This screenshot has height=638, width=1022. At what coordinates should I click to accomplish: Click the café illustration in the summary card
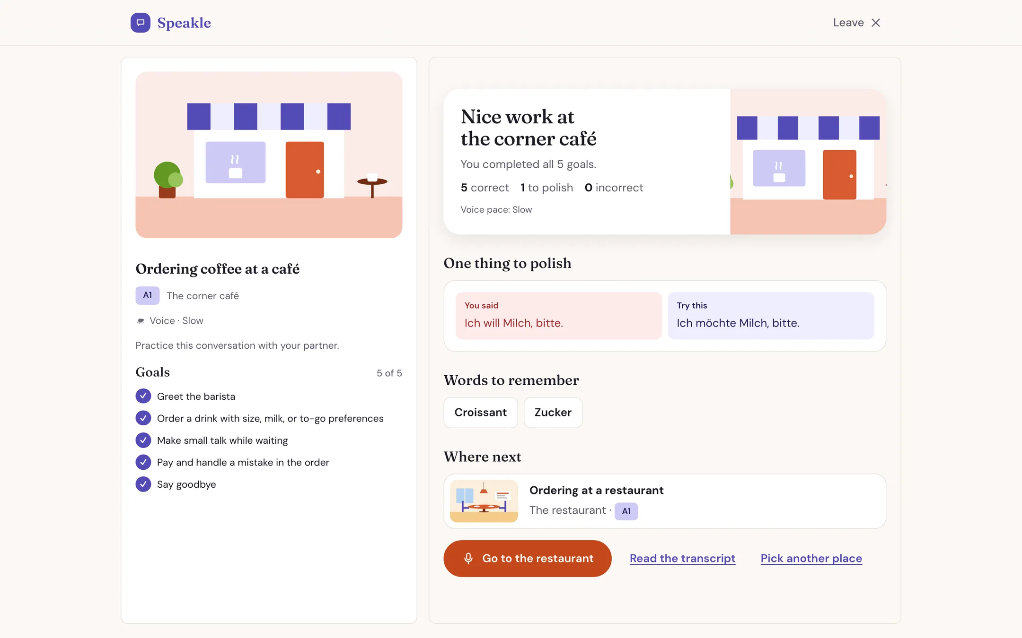point(808,162)
